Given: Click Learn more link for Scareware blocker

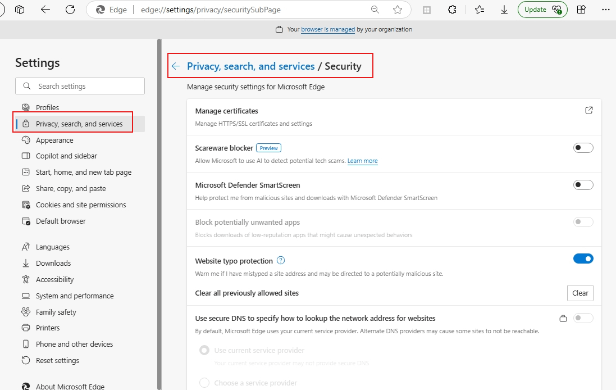Looking at the screenshot, I should [x=363, y=161].
